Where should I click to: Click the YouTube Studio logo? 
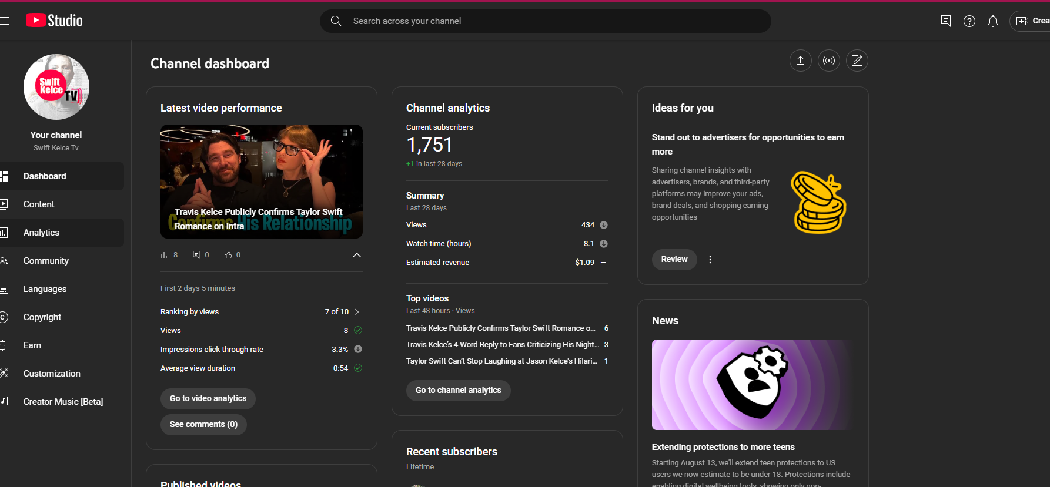(54, 21)
